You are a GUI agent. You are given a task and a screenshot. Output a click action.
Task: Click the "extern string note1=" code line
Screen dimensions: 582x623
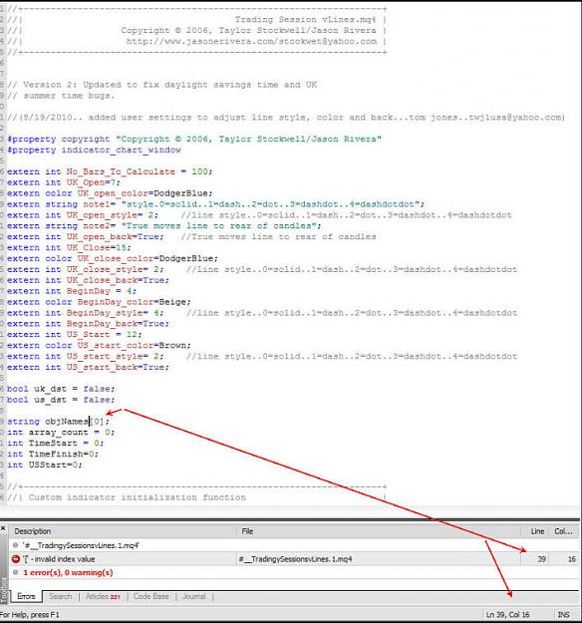(215, 204)
